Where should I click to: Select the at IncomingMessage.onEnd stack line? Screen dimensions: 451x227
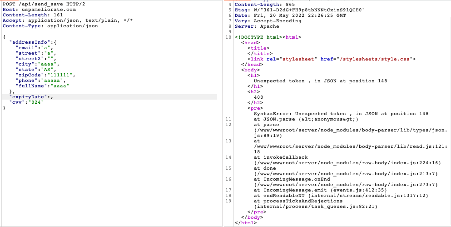(292, 179)
